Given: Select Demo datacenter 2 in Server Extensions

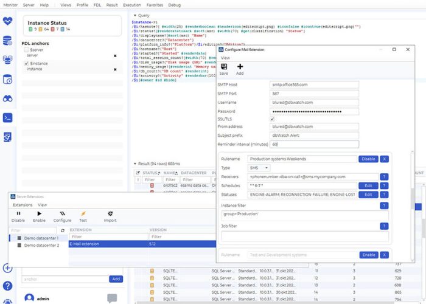Looking at the screenshot, I should (x=38, y=246).
